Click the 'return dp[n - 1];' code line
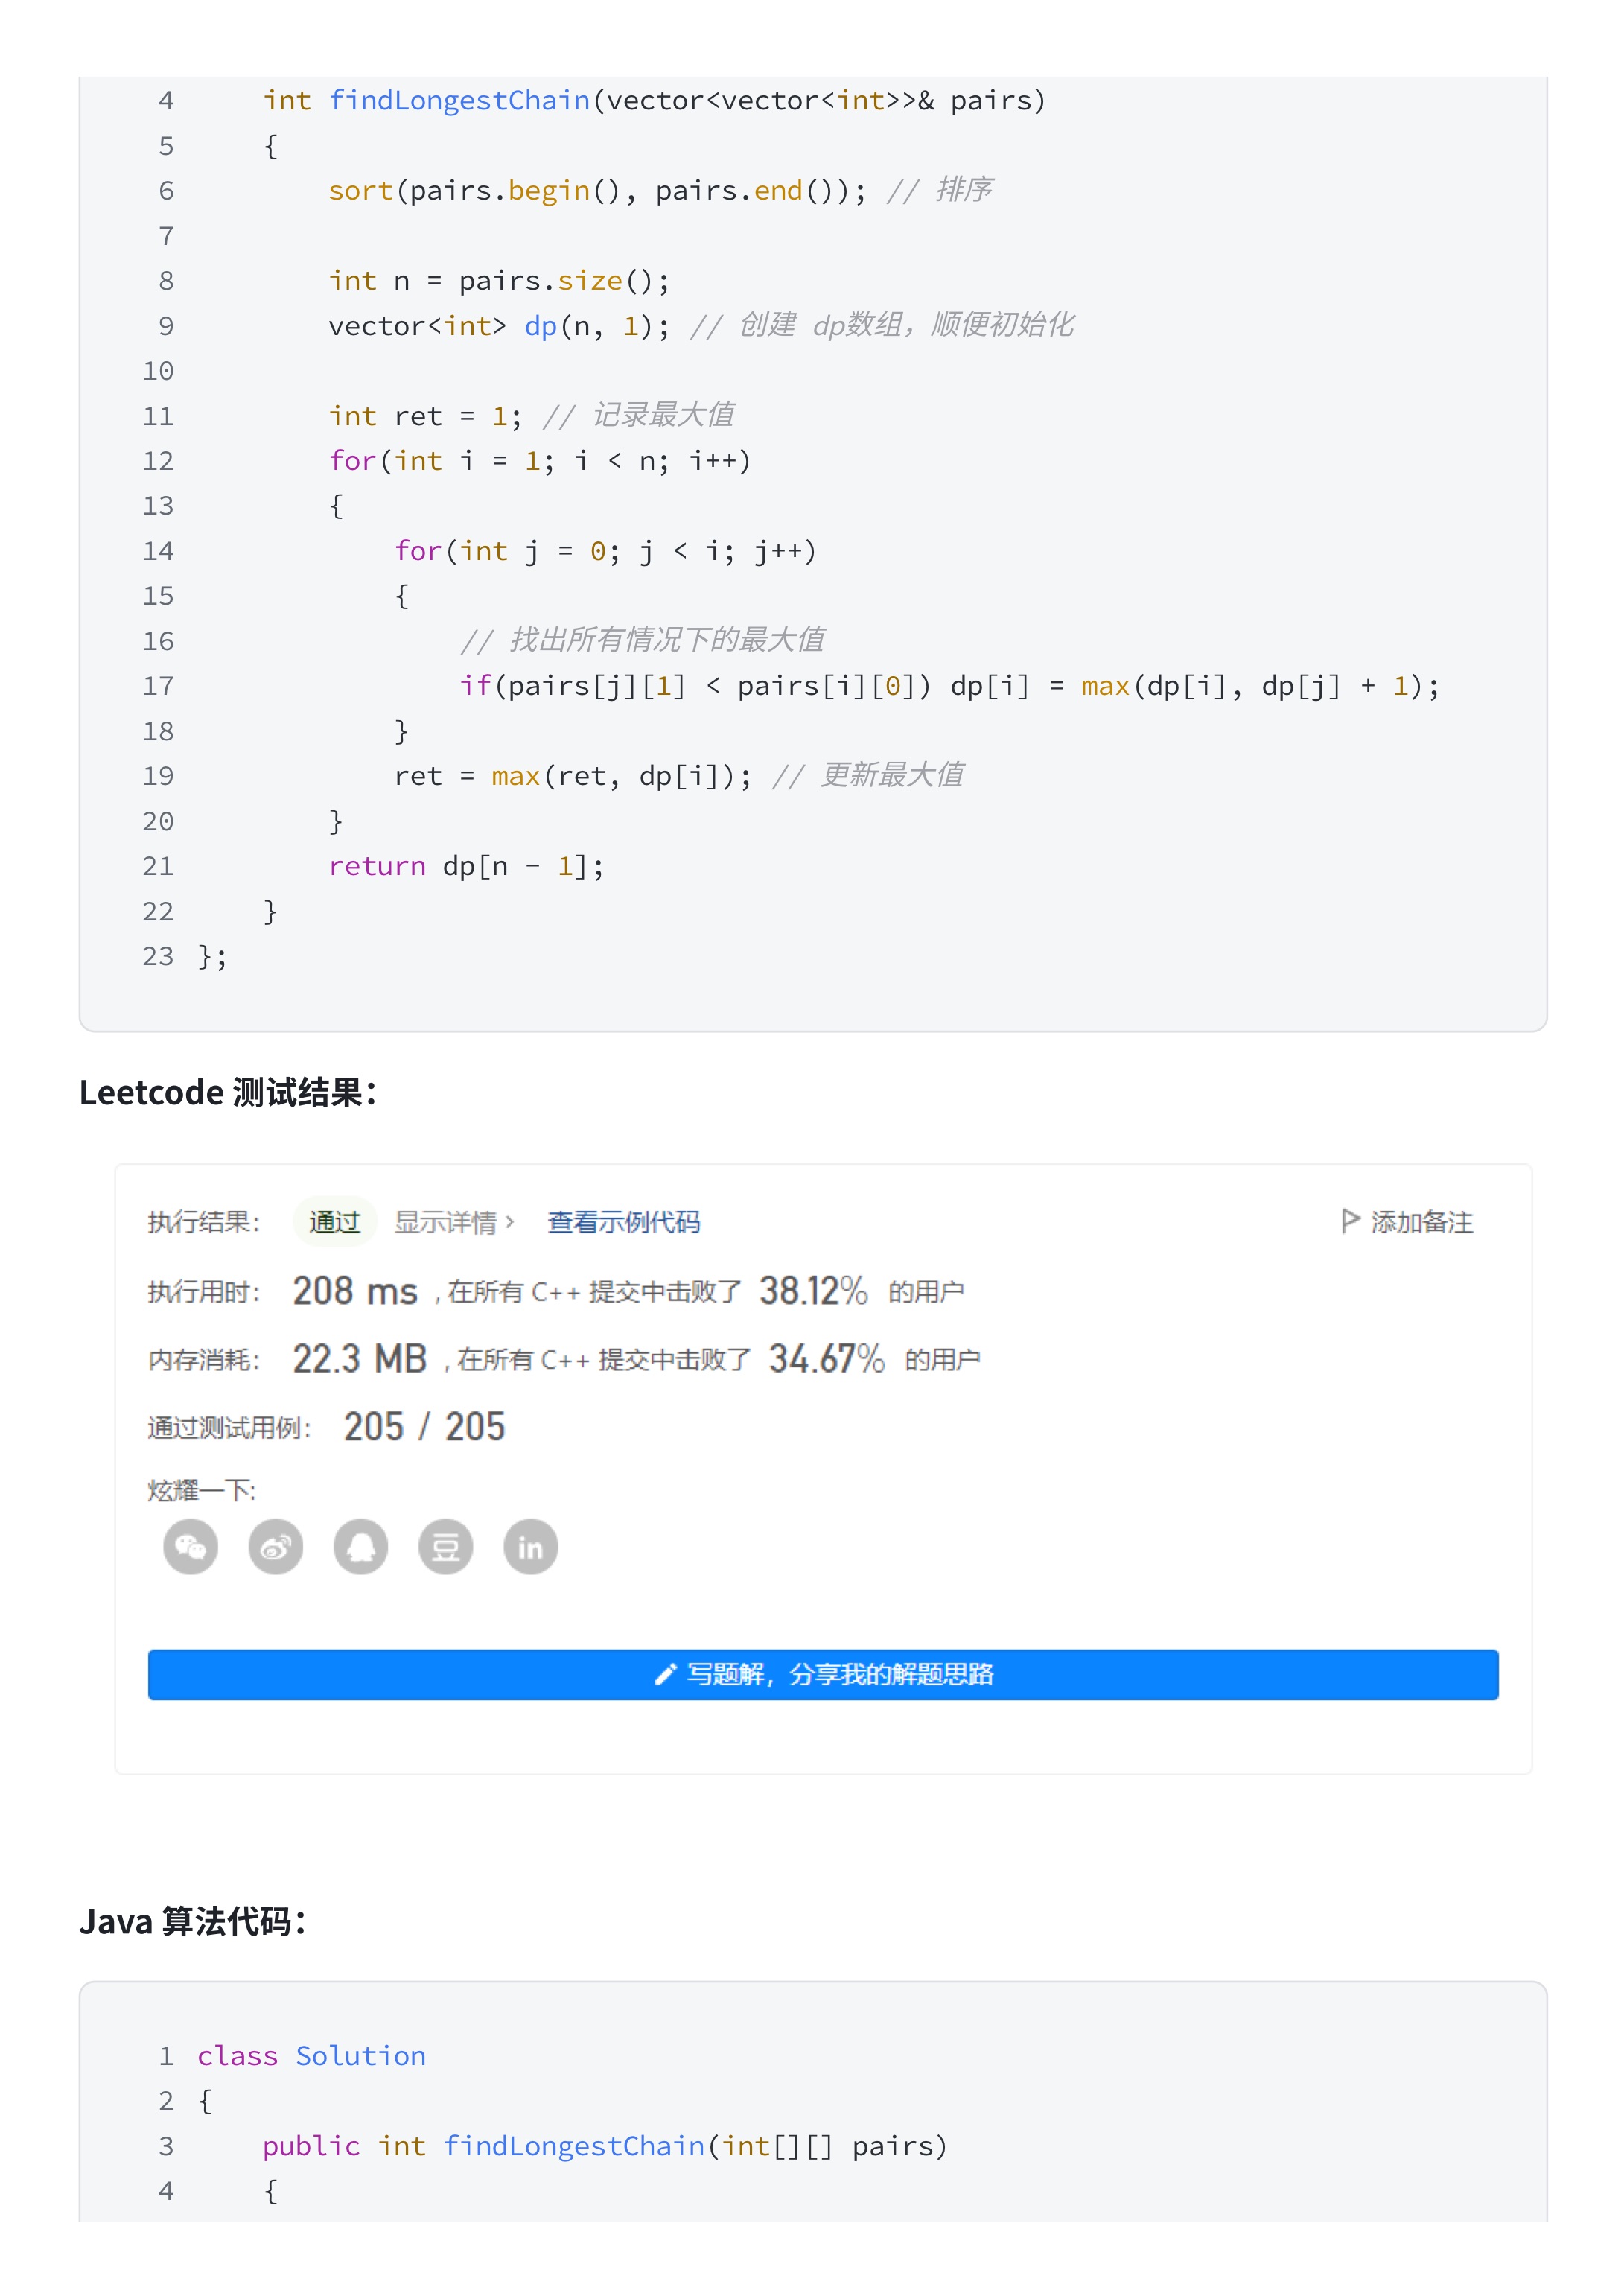Image resolution: width=1624 pixels, height=2296 pixels. point(466,866)
